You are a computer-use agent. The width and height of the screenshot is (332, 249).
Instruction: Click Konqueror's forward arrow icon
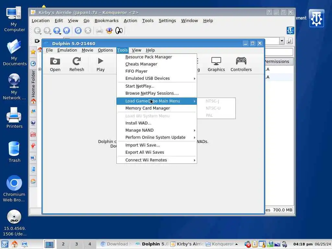47,30
